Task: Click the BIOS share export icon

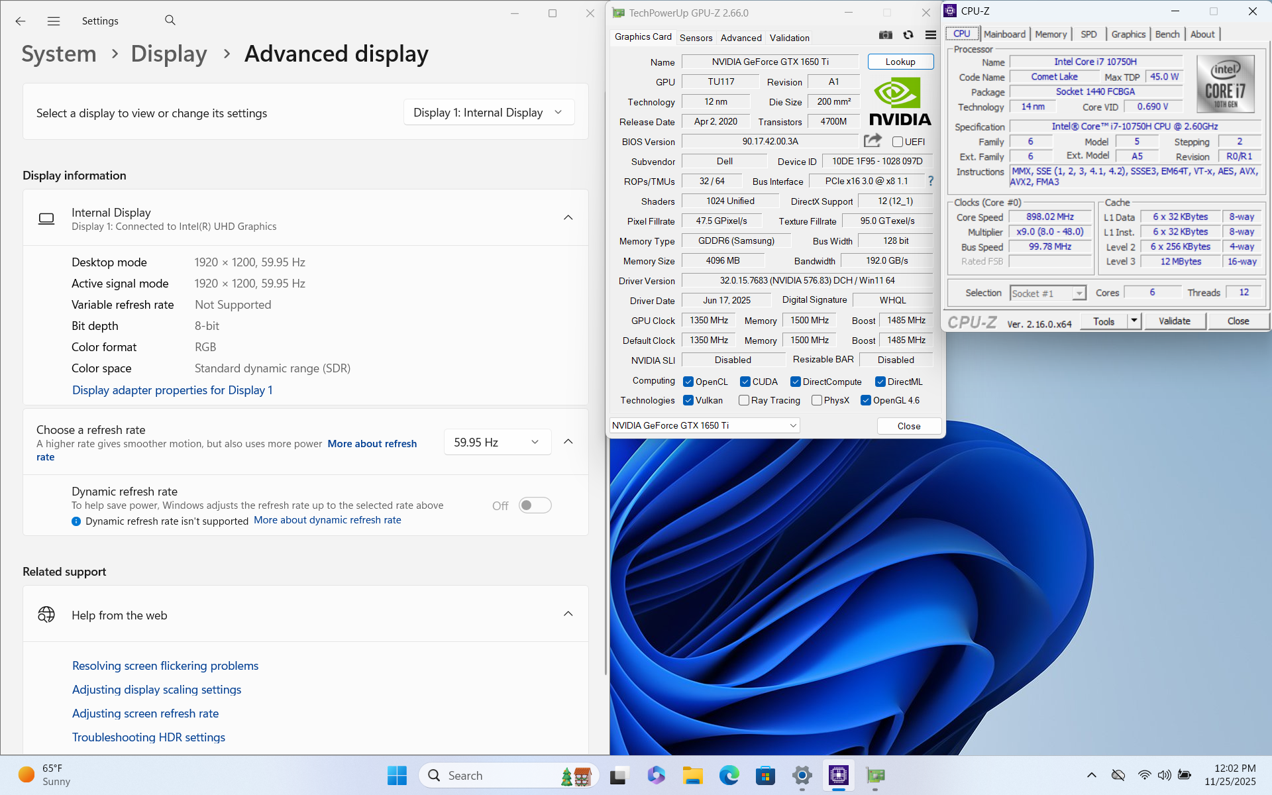Action: (x=873, y=140)
